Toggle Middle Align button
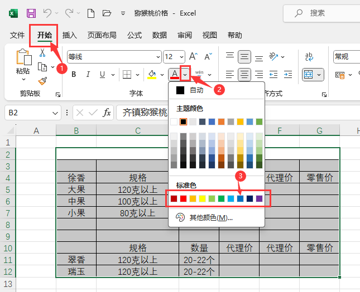The image size is (360, 292). (x=244, y=56)
